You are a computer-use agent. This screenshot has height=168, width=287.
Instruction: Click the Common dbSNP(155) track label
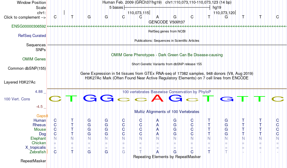coord(27,69)
